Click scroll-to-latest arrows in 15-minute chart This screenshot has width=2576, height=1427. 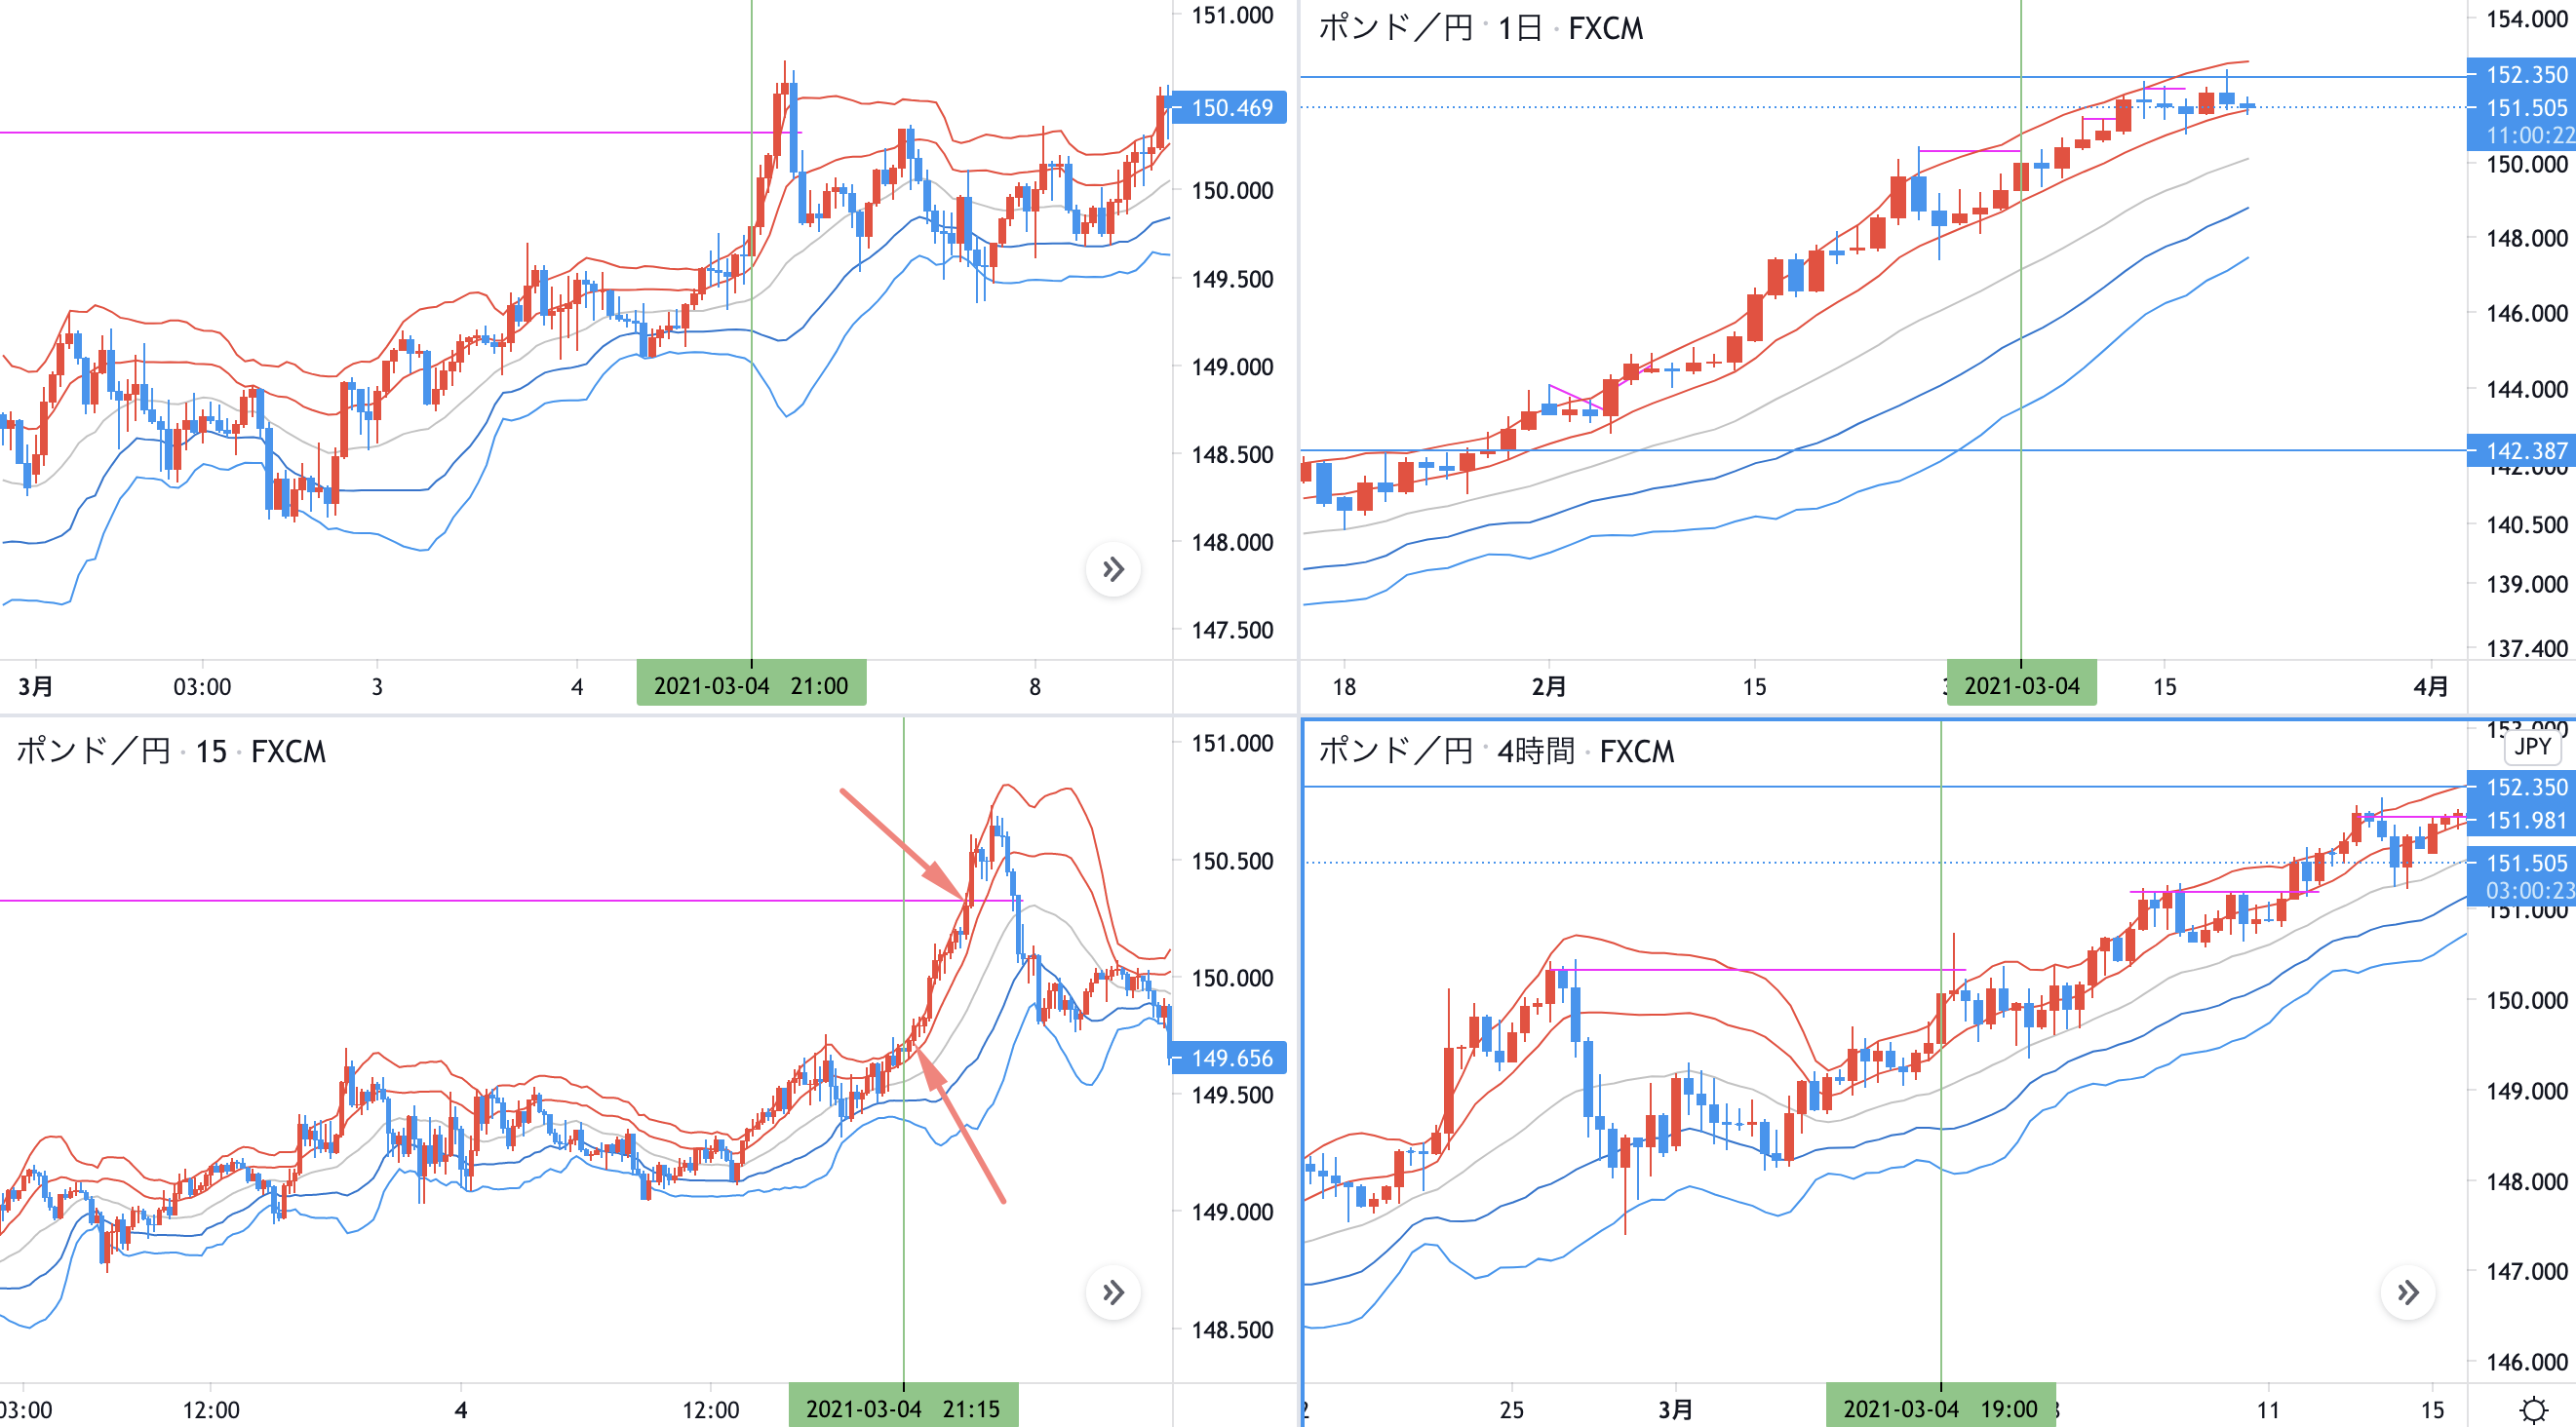tap(1113, 1293)
